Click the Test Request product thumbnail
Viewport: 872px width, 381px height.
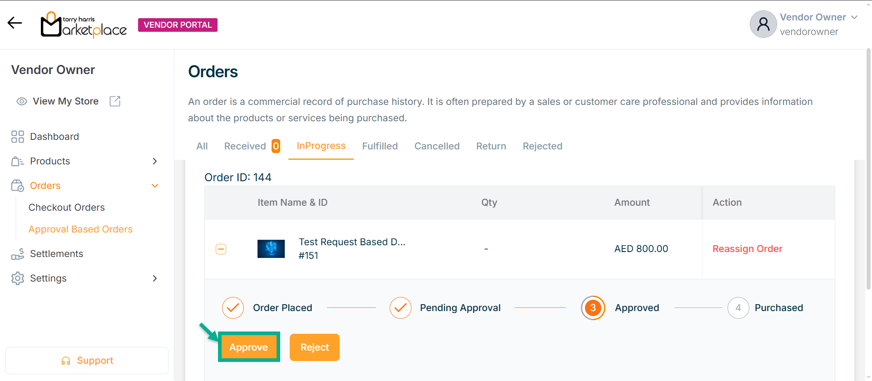click(271, 249)
